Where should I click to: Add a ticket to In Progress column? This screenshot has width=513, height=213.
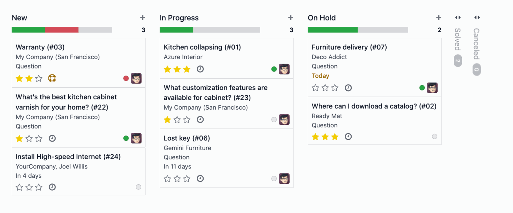(291, 18)
